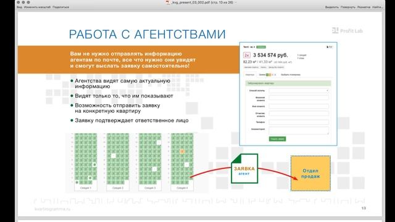Click the green status badge beside the apartment header
395x222 pixels.
click(x=261, y=47)
